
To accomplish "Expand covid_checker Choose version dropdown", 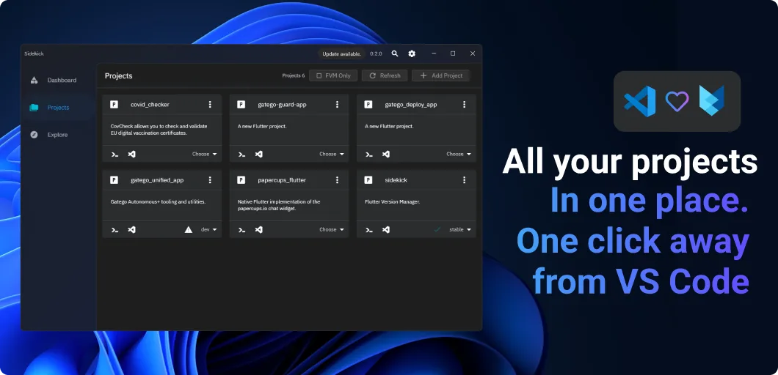I will point(205,154).
